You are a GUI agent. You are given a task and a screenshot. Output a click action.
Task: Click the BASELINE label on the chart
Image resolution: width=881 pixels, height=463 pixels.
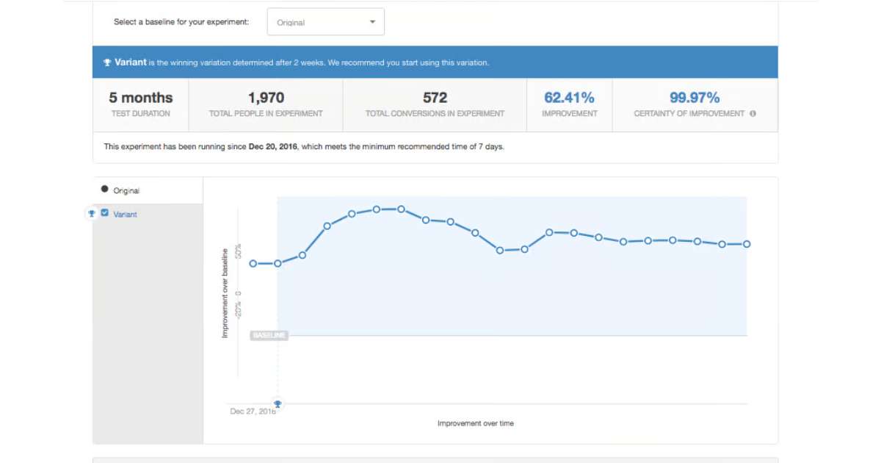point(269,335)
